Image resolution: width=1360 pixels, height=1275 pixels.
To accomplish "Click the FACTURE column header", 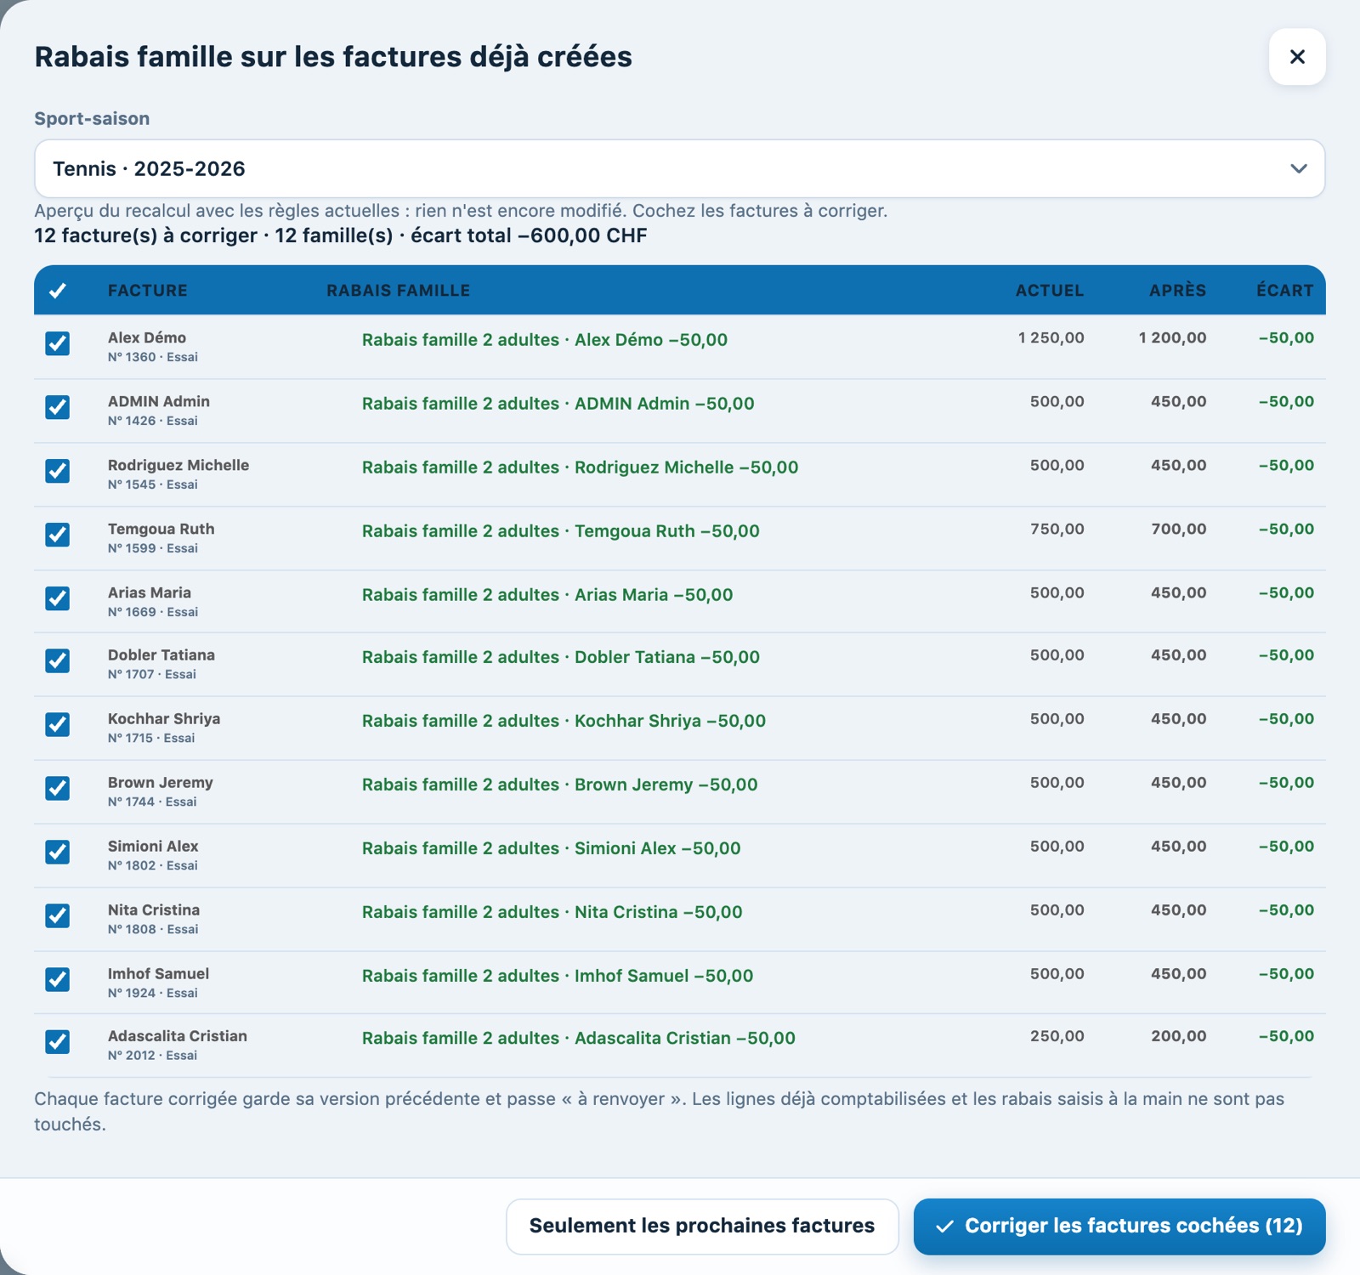I will point(148,291).
